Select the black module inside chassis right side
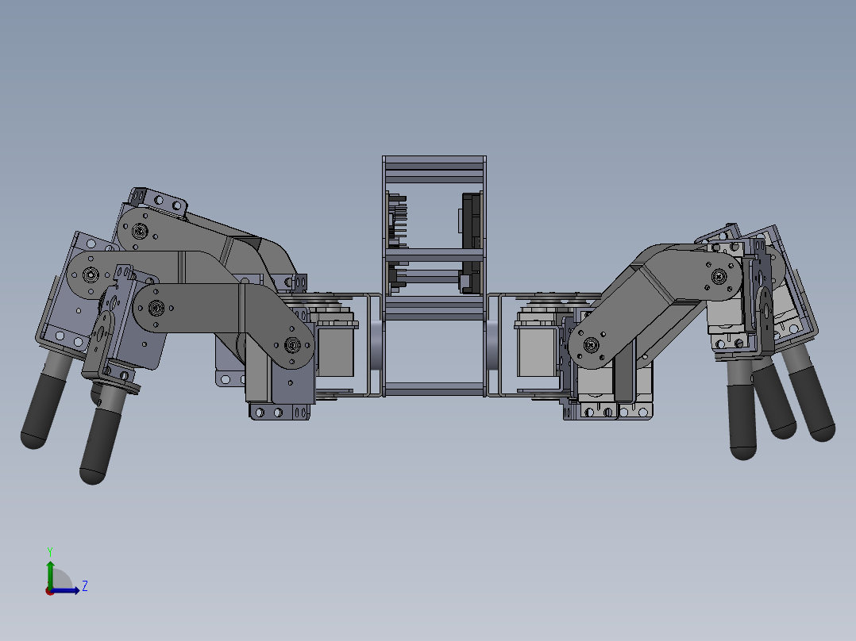 pyautogui.click(x=472, y=220)
